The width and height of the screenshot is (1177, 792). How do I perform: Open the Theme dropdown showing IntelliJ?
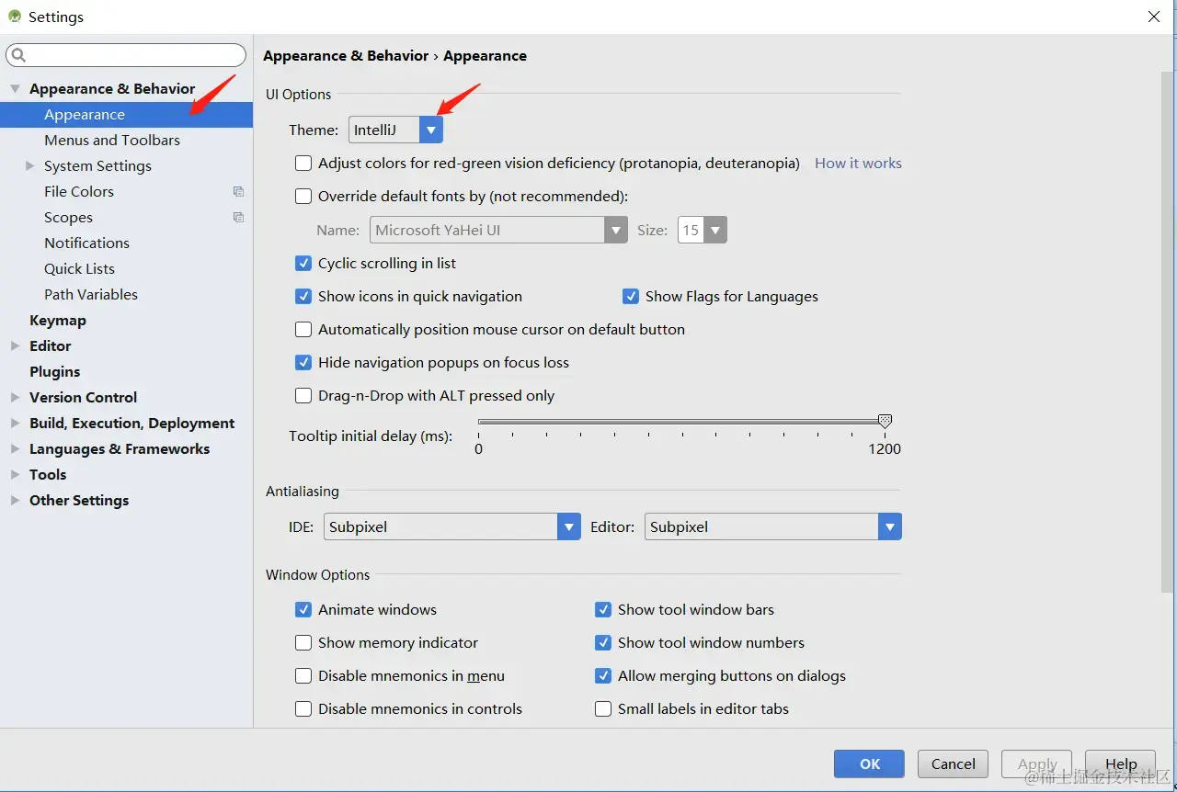coord(395,130)
